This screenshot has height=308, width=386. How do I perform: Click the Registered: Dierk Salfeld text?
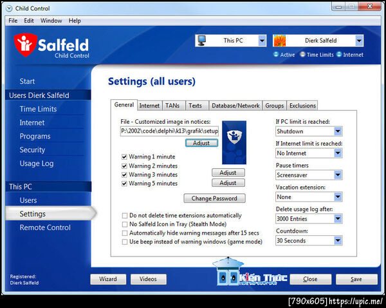pos(24,280)
